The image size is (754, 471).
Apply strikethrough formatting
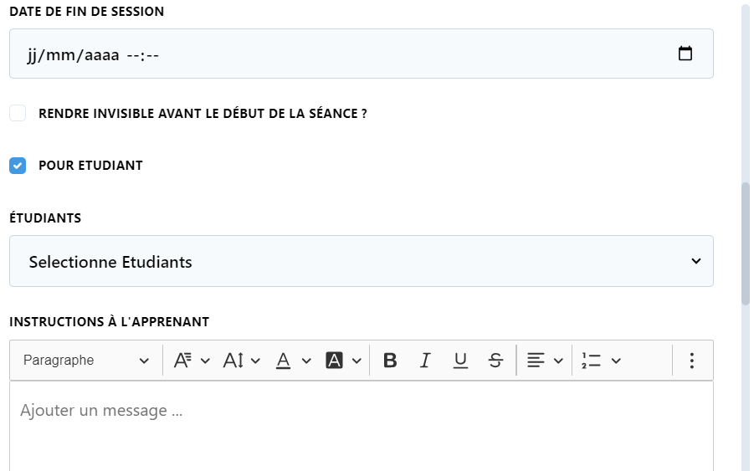click(495, 360)
